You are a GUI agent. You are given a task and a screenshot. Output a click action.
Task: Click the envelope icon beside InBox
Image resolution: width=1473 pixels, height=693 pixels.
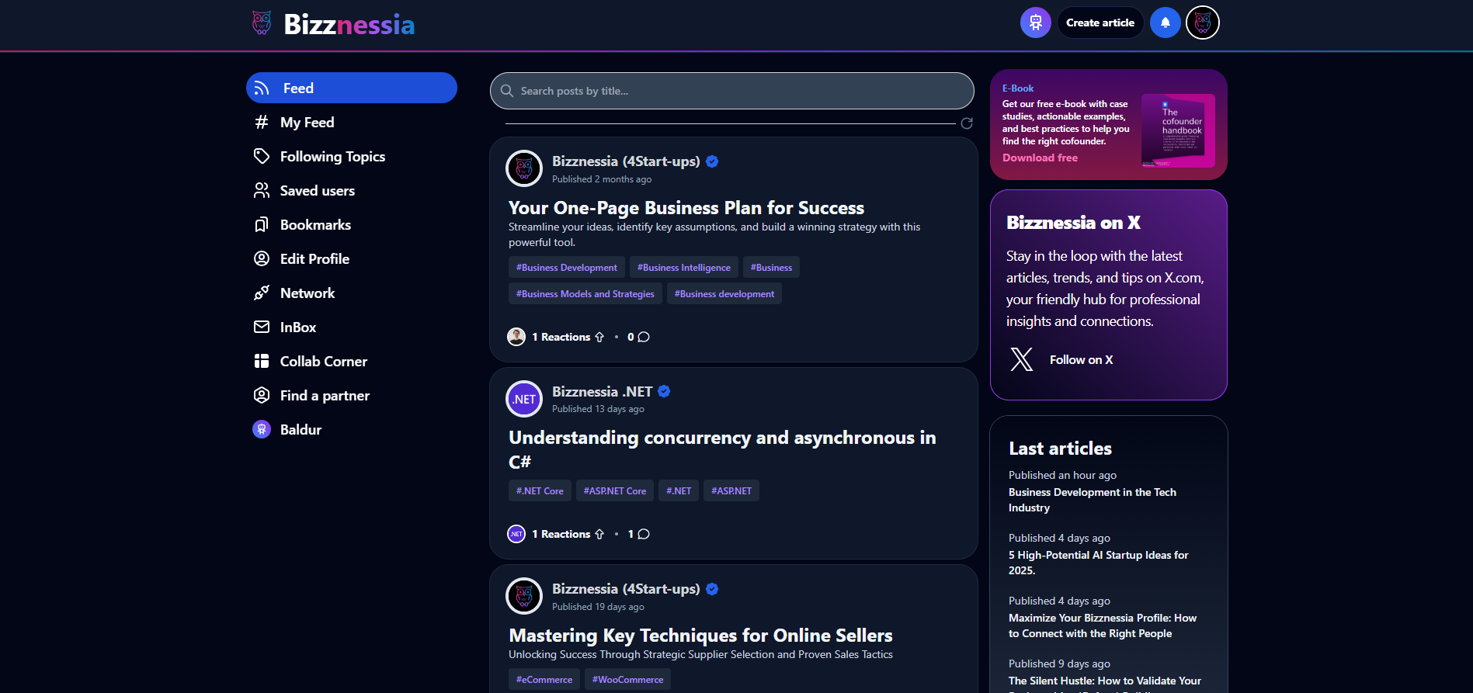(262, 327)
